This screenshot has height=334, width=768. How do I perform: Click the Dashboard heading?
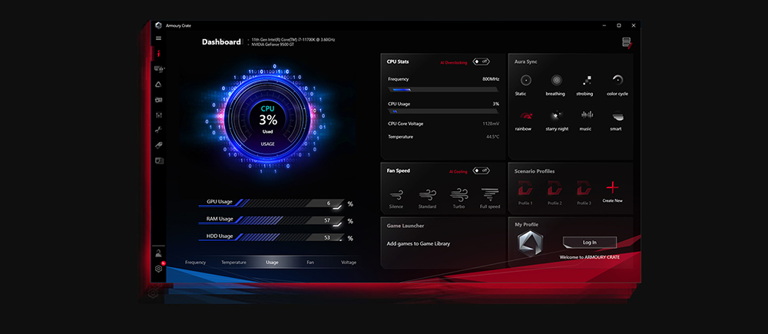point(221,42)
